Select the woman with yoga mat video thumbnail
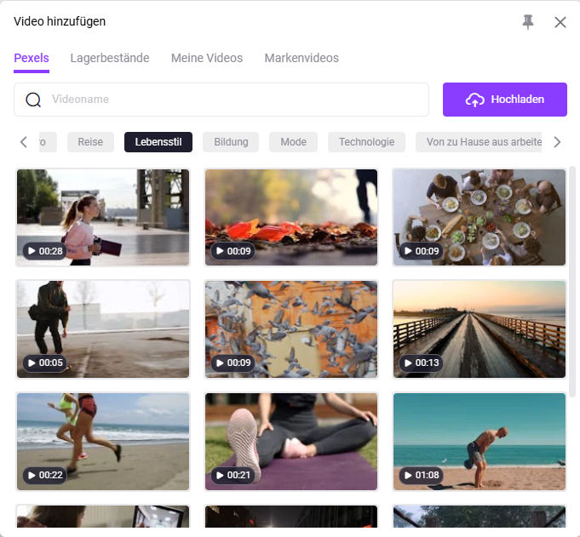580x537 pixels. coord(103,217)
